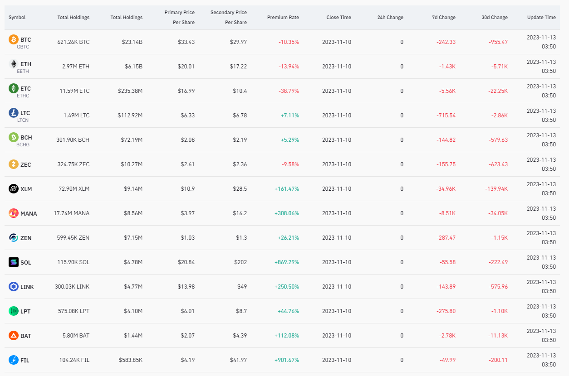Select SOL premium rate +869.29% value

tap(286, 262)
